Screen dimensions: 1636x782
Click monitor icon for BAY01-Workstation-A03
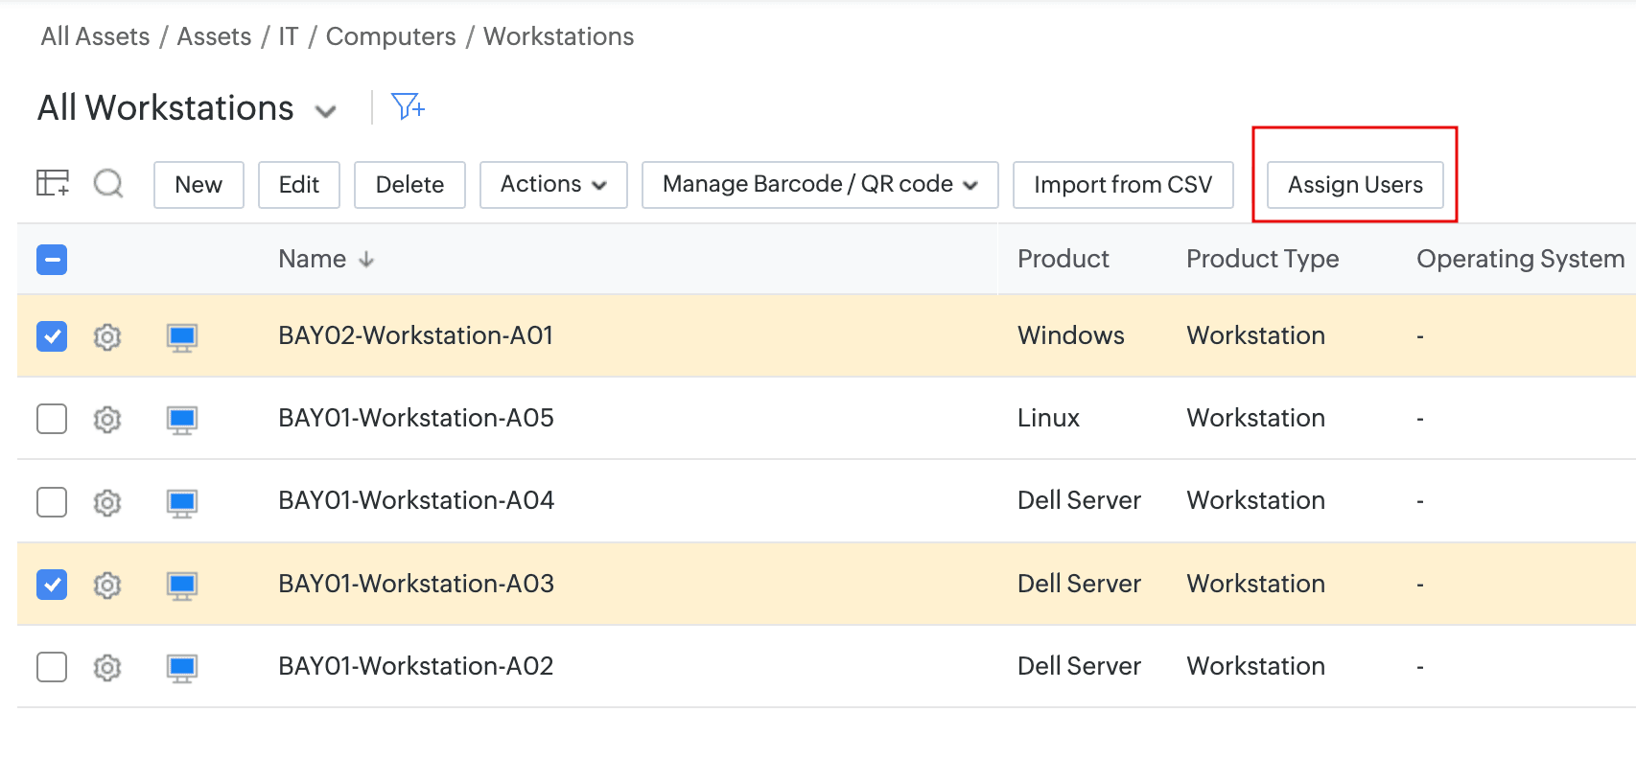pyautogui.click(x=182, y=585)
